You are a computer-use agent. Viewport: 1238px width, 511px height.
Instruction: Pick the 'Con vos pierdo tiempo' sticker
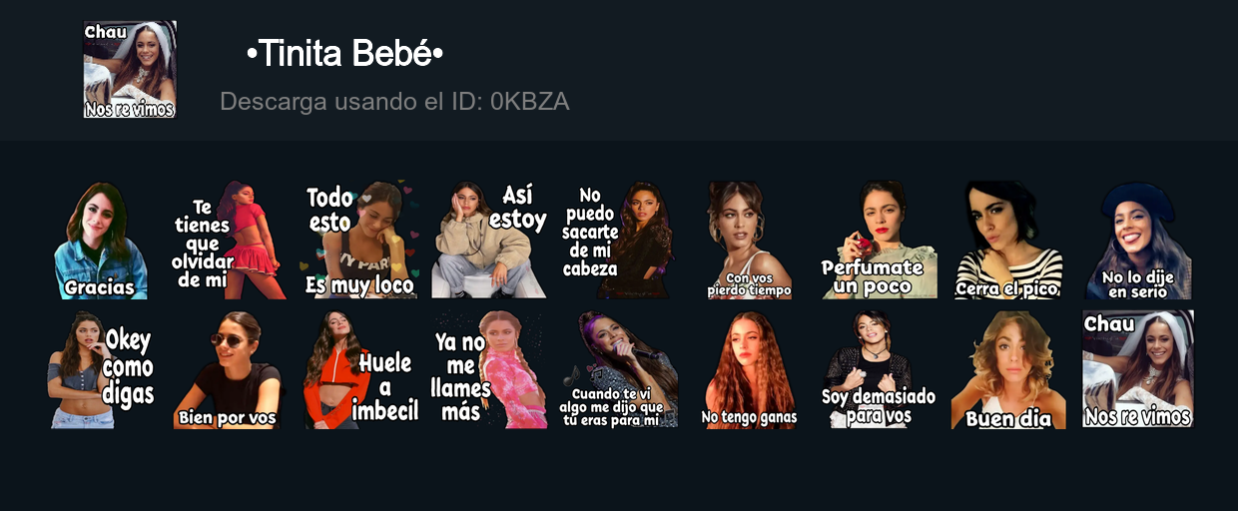point(749,240)
